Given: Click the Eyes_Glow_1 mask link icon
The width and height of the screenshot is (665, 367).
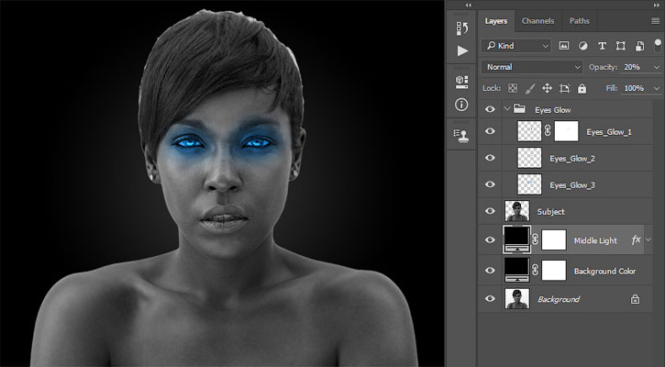Looking at the screenshot, I should point(548,131).
